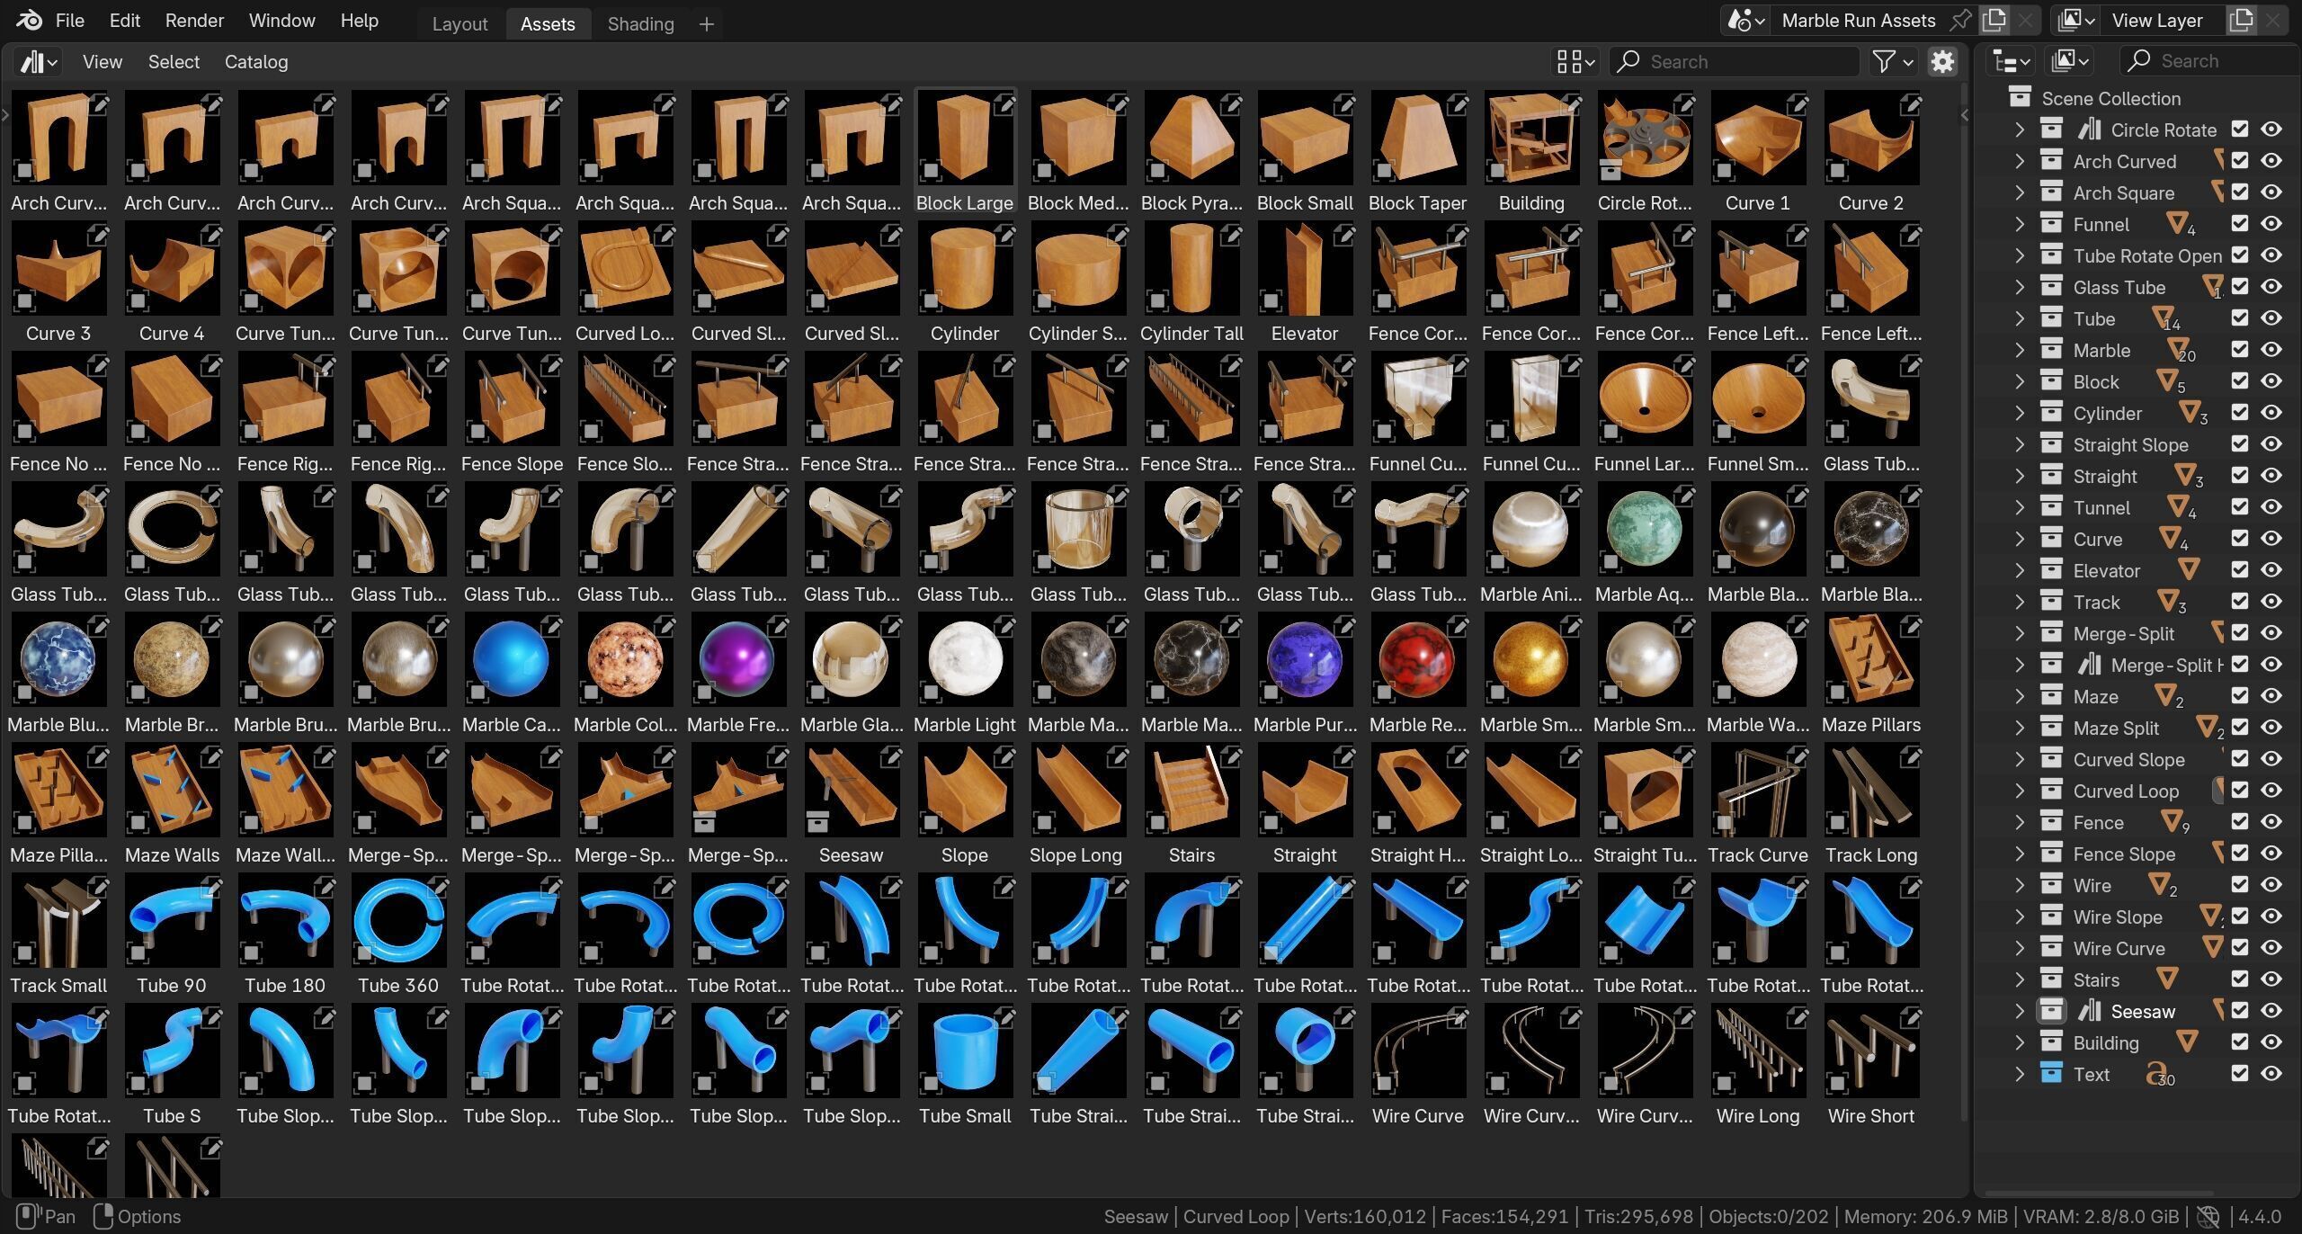Click the asset browser Search field
Image resolution: width=2302 pixels, height=1234 pixels.
(x=1734, y=61)
